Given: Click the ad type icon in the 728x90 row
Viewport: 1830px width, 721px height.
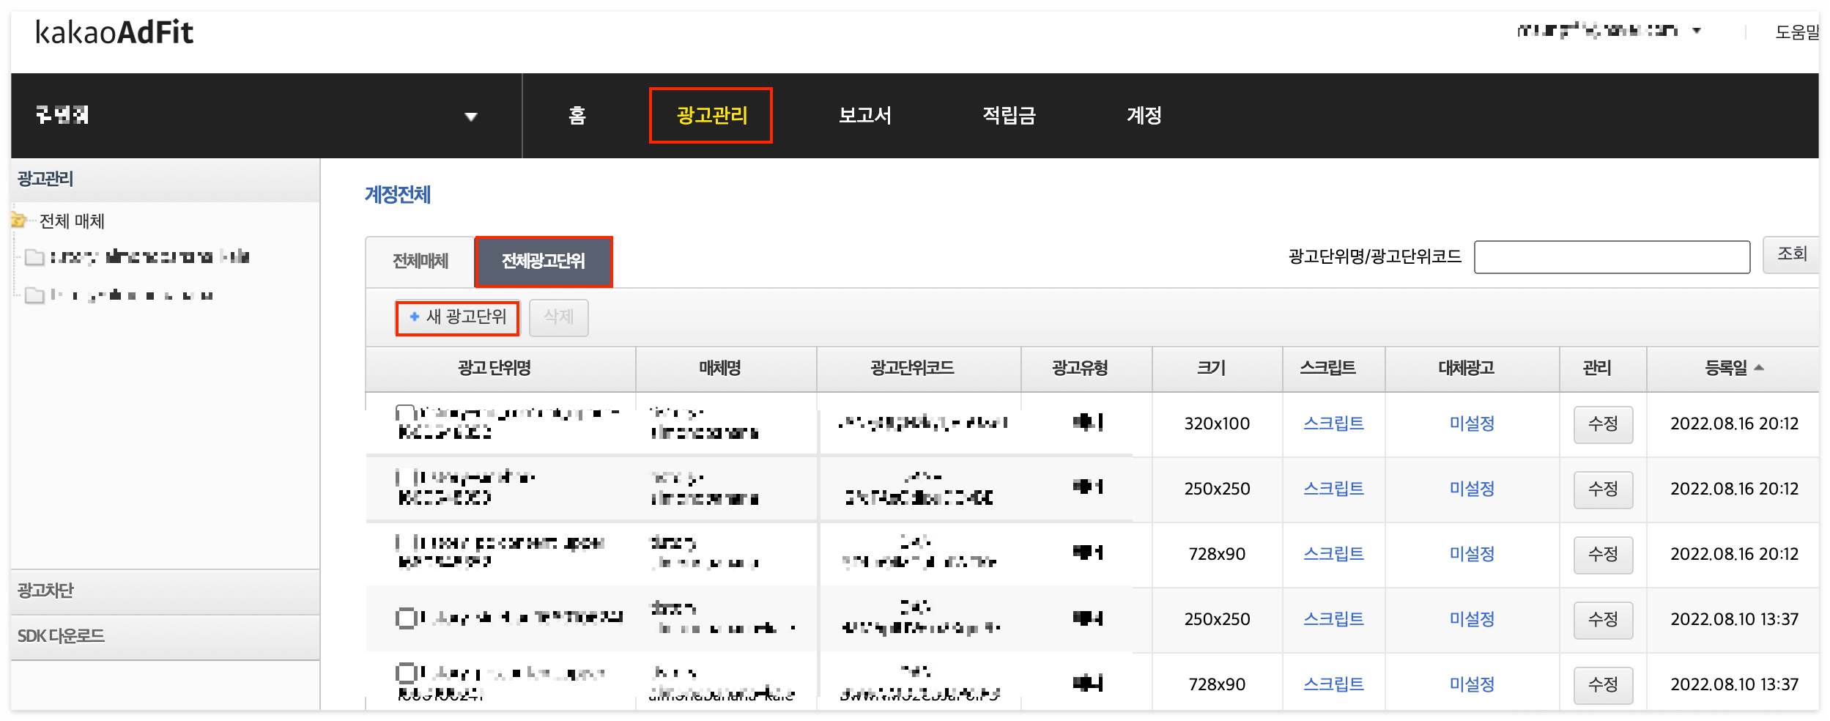Looking at the screenshot, I should (1087, 553).
